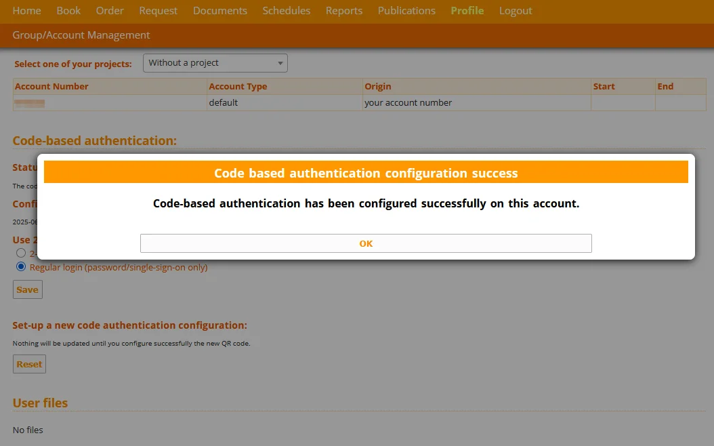Click OK in the success dialog

pos(366,243)
